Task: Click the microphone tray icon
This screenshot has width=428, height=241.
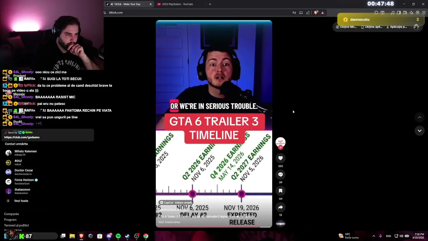Action: pyautogui.click(x=381, y=236)
